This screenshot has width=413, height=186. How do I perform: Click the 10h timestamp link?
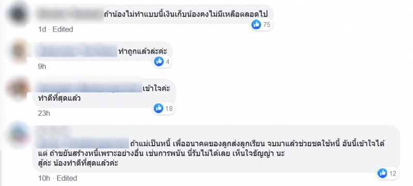pyautogui.click(x=44, y=178)
